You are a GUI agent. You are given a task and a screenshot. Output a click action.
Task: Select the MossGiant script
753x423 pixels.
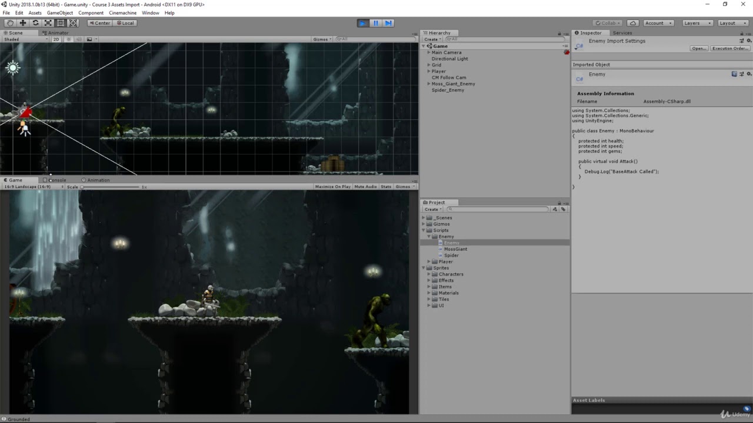pos(455,249)
